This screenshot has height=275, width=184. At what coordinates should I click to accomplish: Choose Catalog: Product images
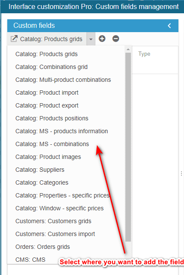click(x=48, y=157)
